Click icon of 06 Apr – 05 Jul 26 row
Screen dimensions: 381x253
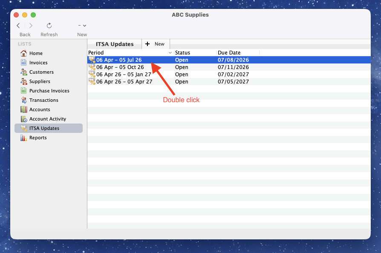point(92,60)
